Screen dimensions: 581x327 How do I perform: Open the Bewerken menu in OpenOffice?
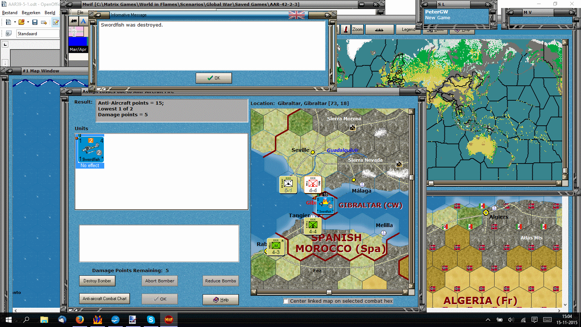point(31,13)
